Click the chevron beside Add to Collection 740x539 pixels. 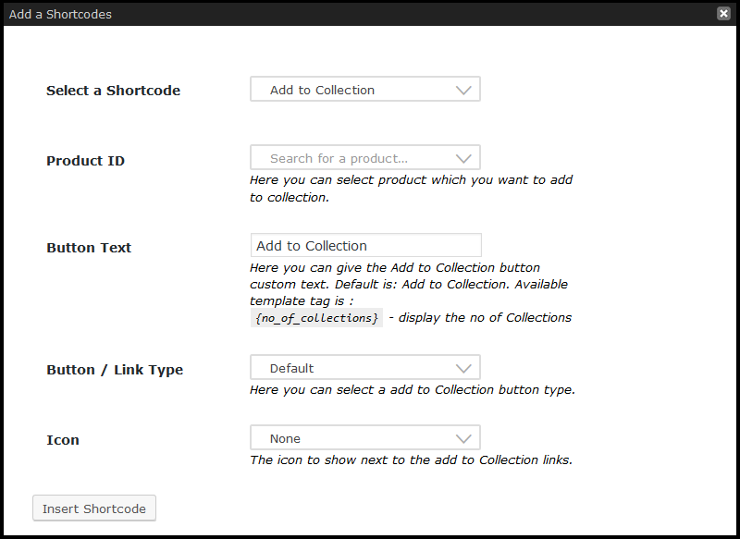[x=464, y=90]
